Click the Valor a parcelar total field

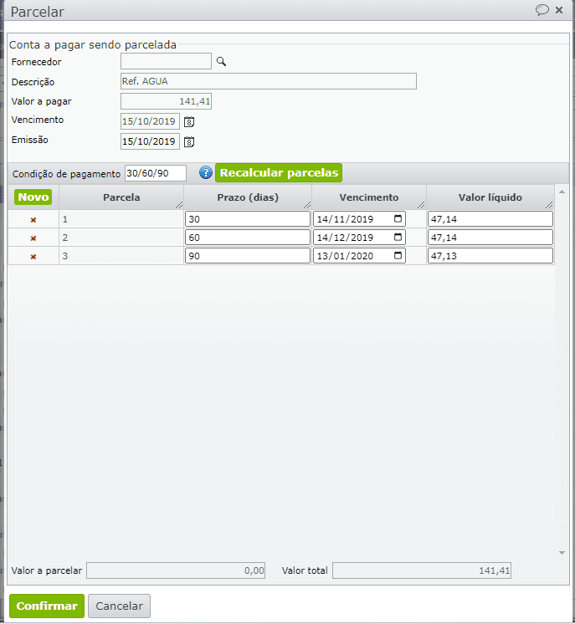pyautogui.click(x=176, y=570)
